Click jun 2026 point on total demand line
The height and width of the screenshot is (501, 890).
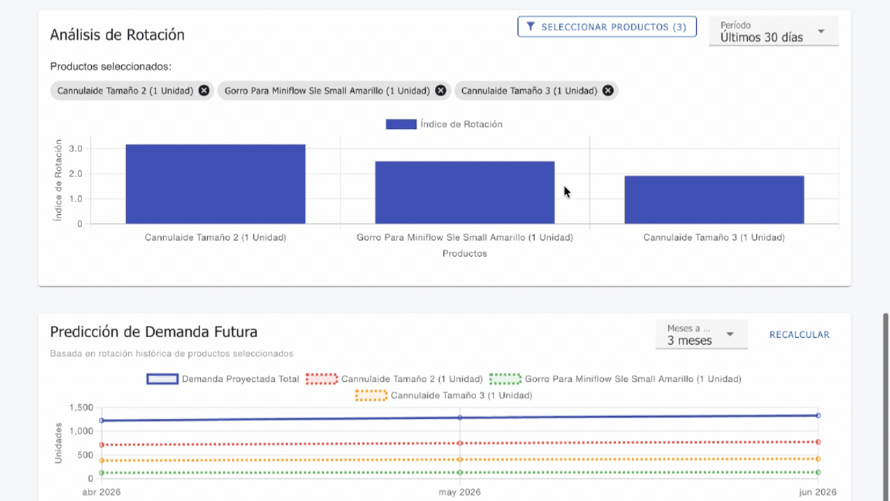click(x=818, y=415)
